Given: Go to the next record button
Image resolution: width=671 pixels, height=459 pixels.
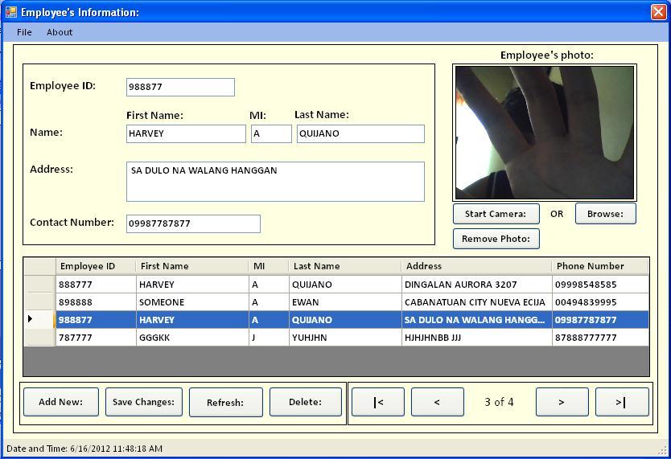Looking at the screenshot, I should pos(562,402).
